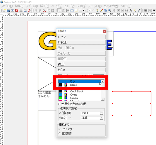This screenshot has width=156, height=145.
Task: Save the document with the toolbar icon
Action: [13, 10]
